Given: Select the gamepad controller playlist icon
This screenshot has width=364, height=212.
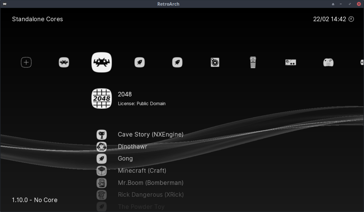Looking at the screenshot, I should tap(328, 62).
